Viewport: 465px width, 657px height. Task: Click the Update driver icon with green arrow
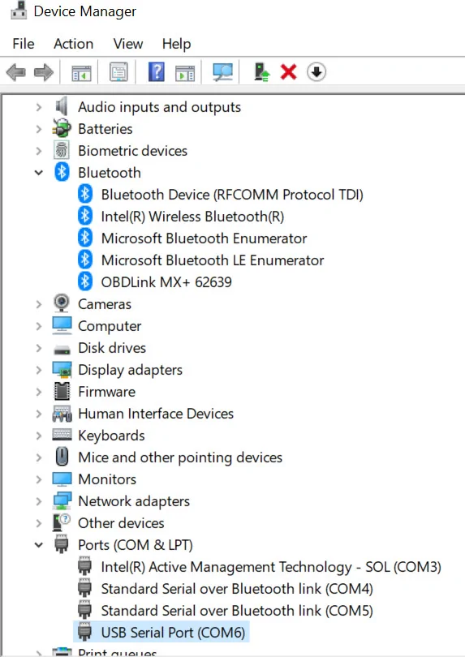click(x=261, y=72)
